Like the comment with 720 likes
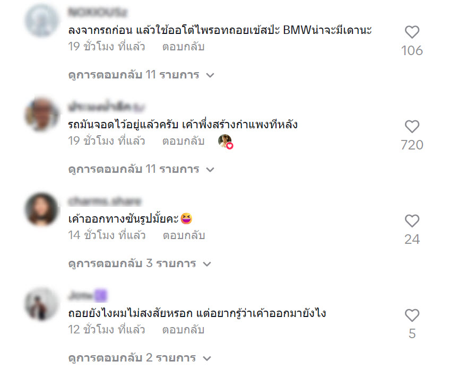The height and width of the screenshot is (370, 449). (x=412, y=127)
